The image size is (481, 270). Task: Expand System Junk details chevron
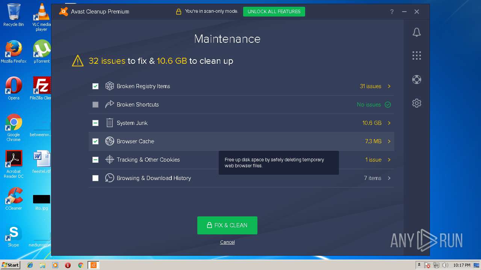pyautogui.click(x=389, y=123)
